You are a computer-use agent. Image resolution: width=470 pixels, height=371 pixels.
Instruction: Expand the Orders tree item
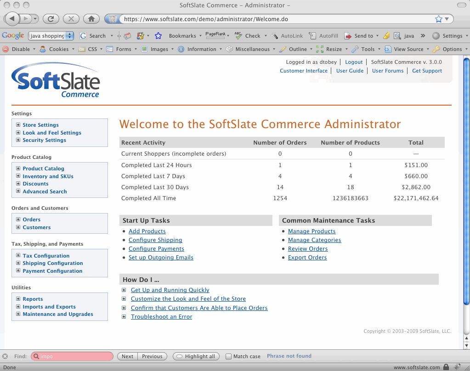click(x=18, y=219)
